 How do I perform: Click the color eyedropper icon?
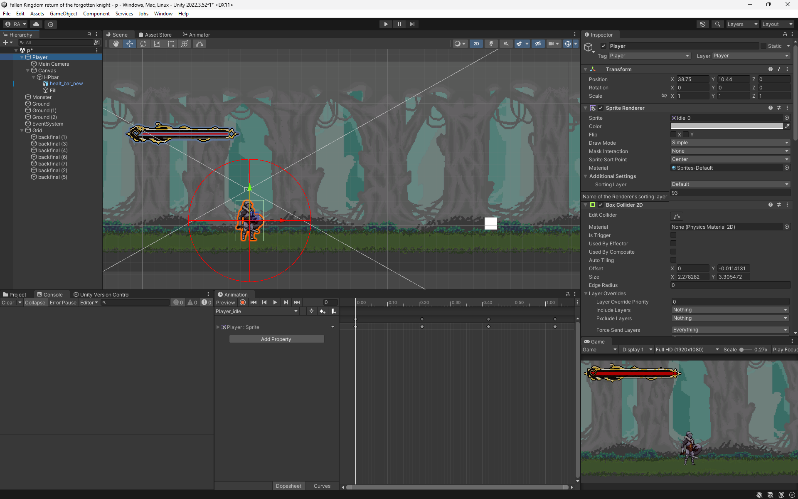click(x=787, y=126)
